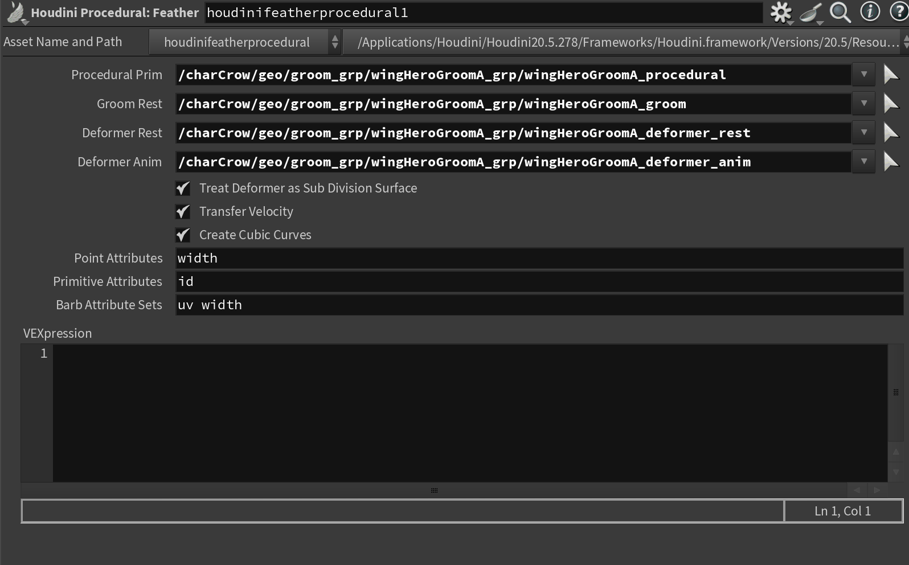Click the Primitive Attributes label
Viewport: 909px width, 565px height.
point(108,281)
